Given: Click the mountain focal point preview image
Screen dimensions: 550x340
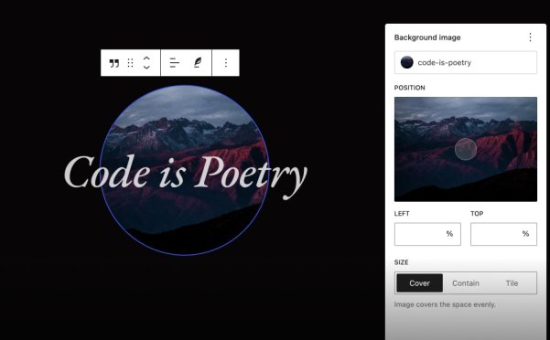Looking at the screenshot, I should click(x=466, y=150).
